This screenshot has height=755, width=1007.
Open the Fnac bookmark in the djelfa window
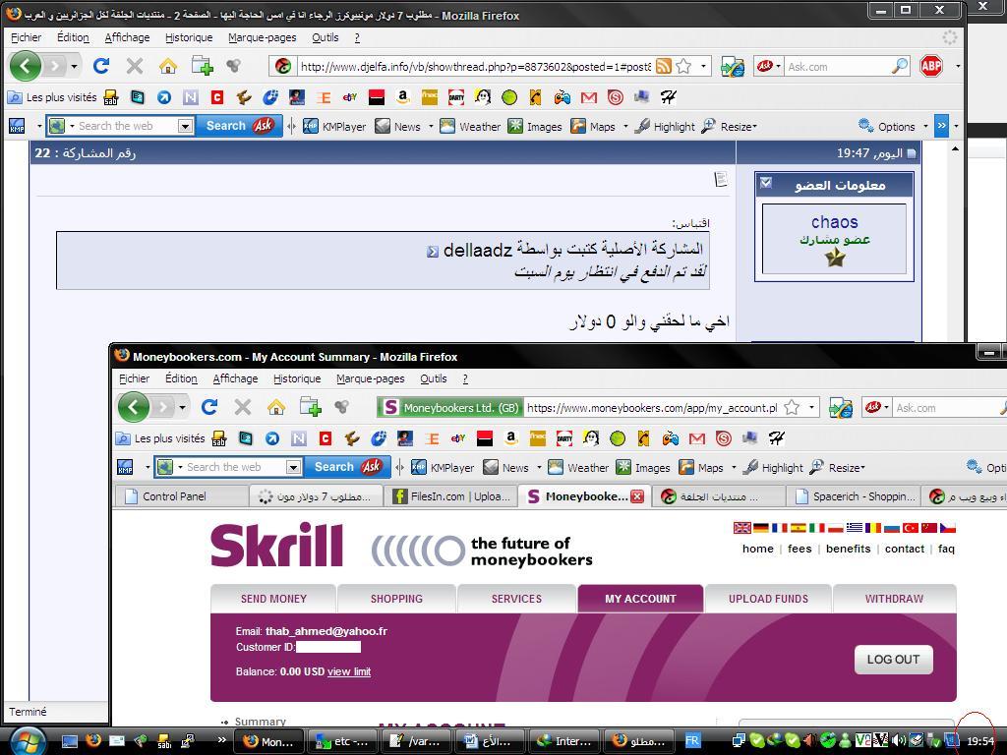click(430, 97)
